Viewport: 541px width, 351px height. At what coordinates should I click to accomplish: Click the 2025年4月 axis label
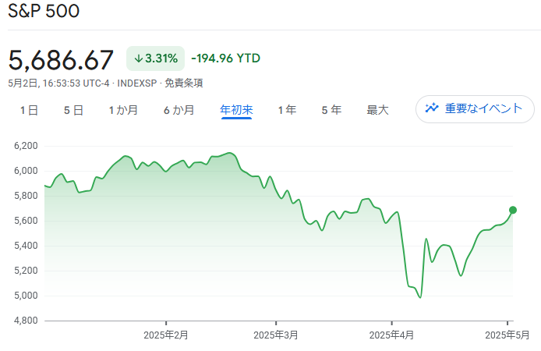(391, 335)
